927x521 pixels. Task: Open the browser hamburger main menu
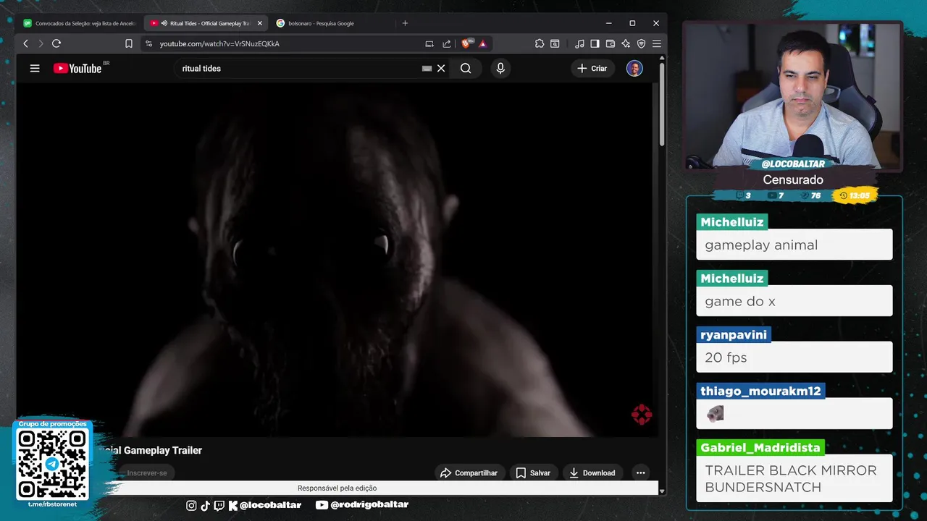657,43
